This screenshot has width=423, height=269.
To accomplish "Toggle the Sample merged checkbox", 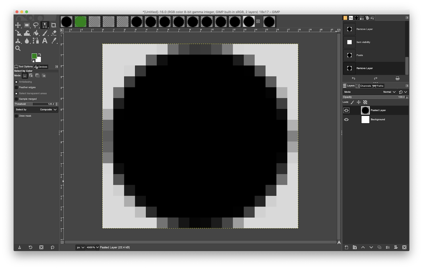I will pos(16,99).
